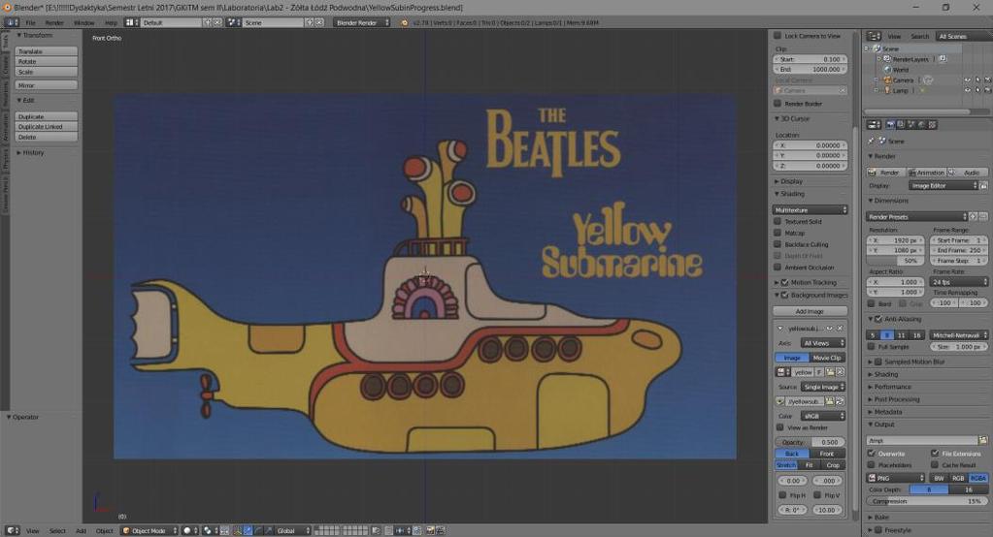Click the Lamp object icon in outliner
The height and width of the screenshot is (537, 993).
click(x=888, y=90)
